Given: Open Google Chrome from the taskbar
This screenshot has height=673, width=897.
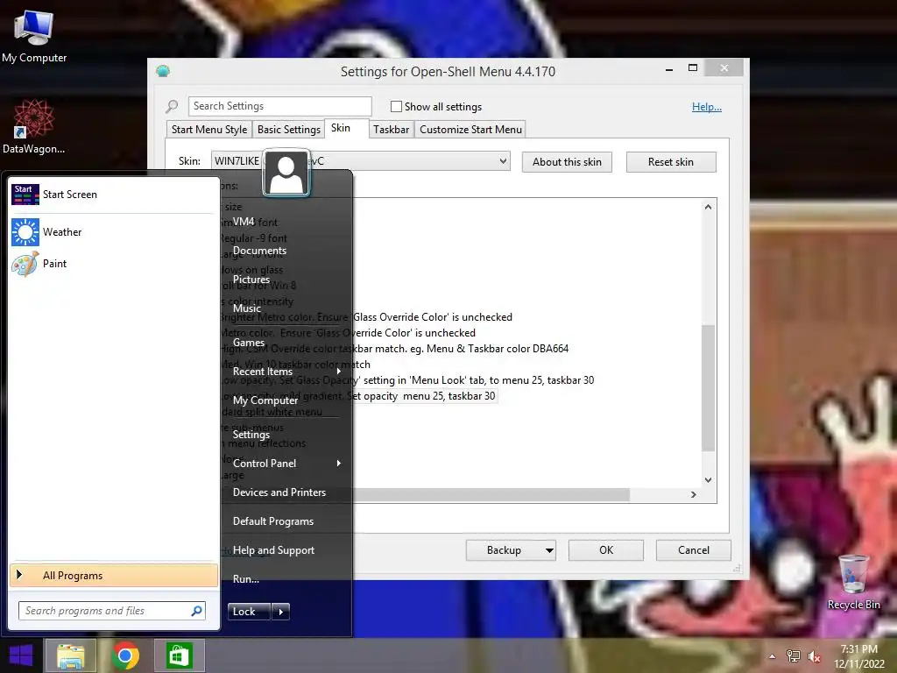Looking at the screenshot, I should coord(125,655).
